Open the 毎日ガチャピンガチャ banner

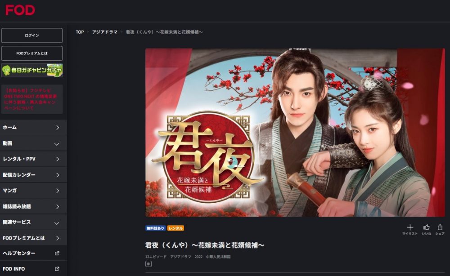(x=32, y=71)
